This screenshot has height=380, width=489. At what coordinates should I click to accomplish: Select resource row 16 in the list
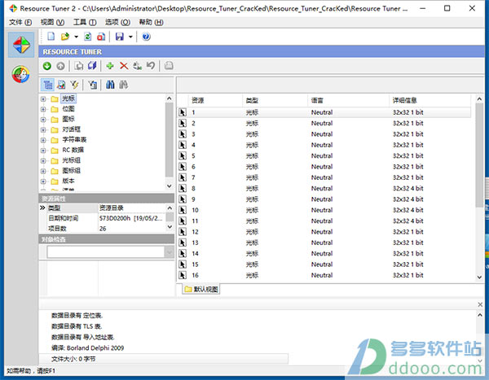coord(324,275)
